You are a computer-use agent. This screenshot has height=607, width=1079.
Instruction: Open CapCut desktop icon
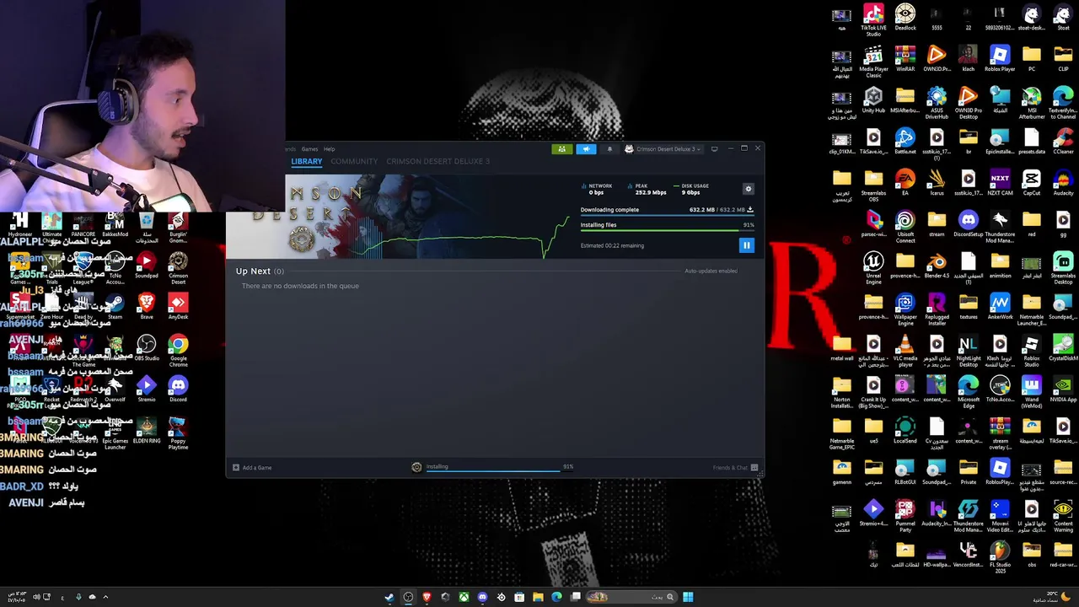1032,184
